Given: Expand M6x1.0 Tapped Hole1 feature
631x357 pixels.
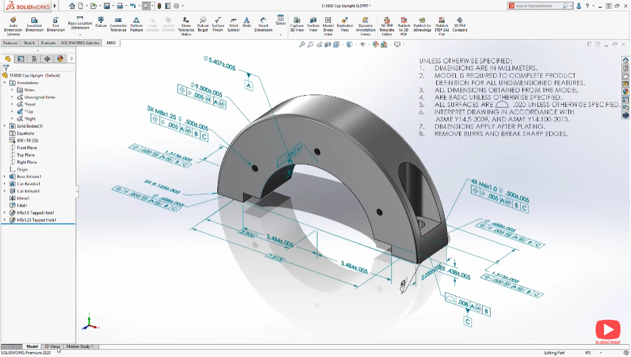Looking at the screenshot, I should (5, 213).
